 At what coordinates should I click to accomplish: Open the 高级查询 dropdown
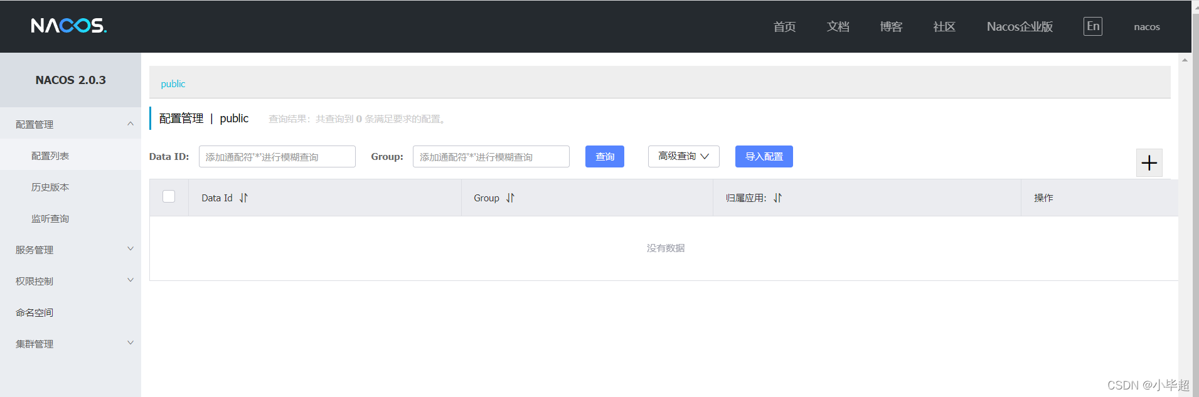pyautogui.click(x=684, y=156)
